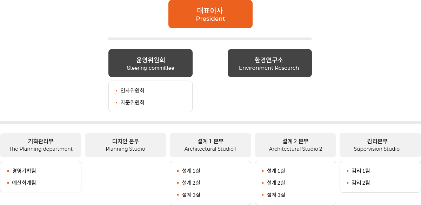Viewport: 421px width, 205px height.
Task: Click the 감리 1팀 item
Action: 361,171
